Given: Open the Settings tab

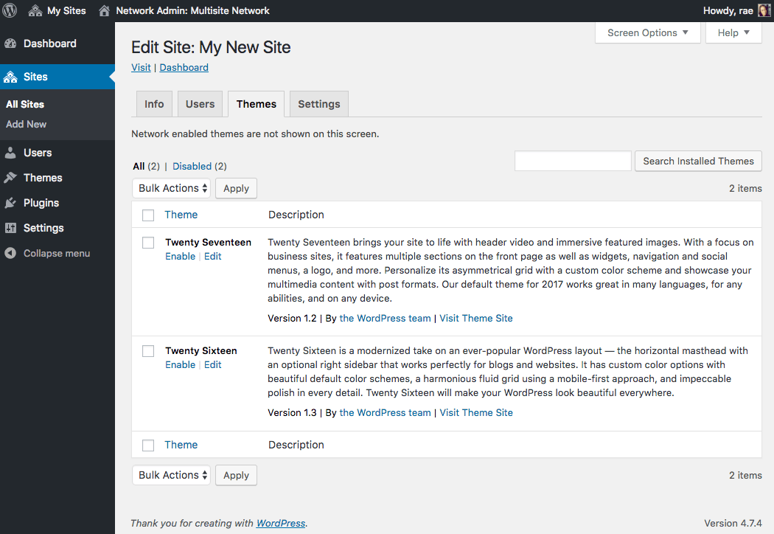Looking at the screenshot, I should pyautogui.click(x=319, y=104).
